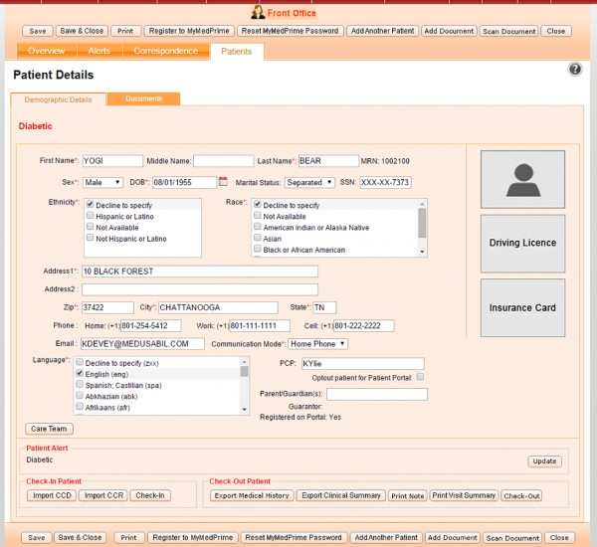
Task: Click the Print Note button
Action: point(408,495)
